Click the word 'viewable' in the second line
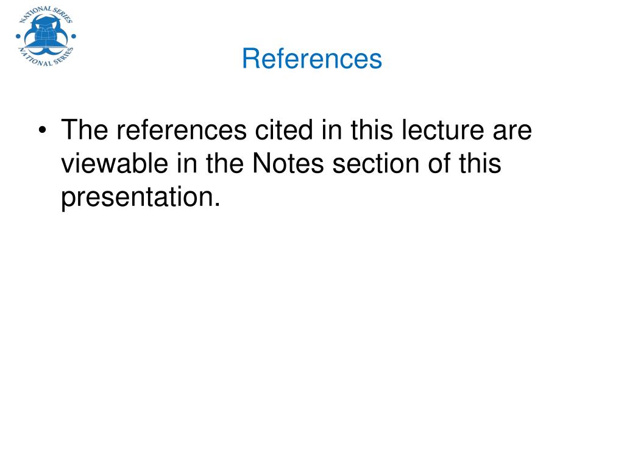This screenshot has width=624, height=468. (120, 165)
